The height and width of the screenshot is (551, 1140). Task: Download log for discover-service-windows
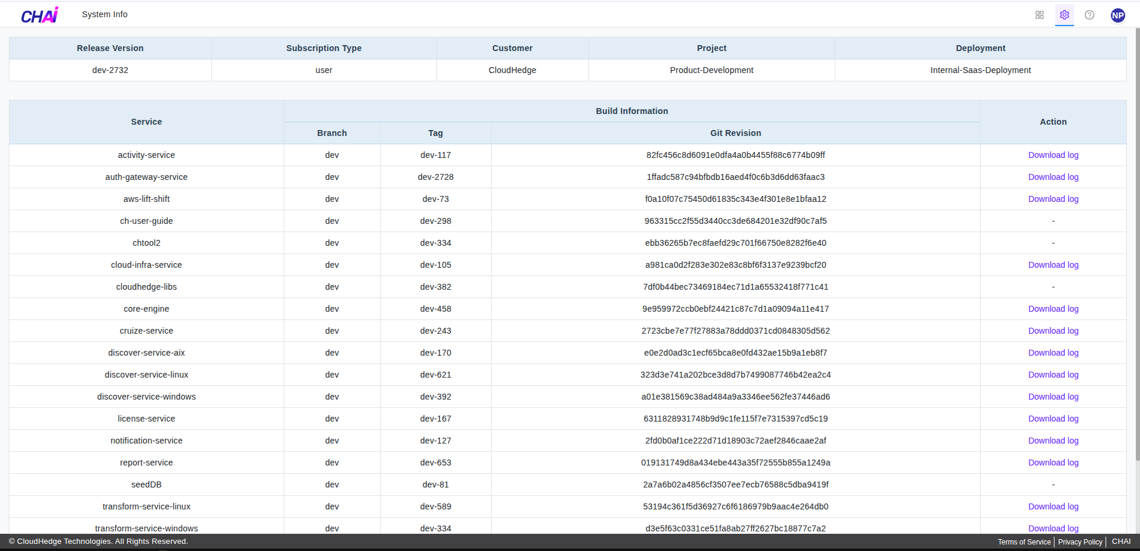pyautogui.click(x=1053, y=397)
